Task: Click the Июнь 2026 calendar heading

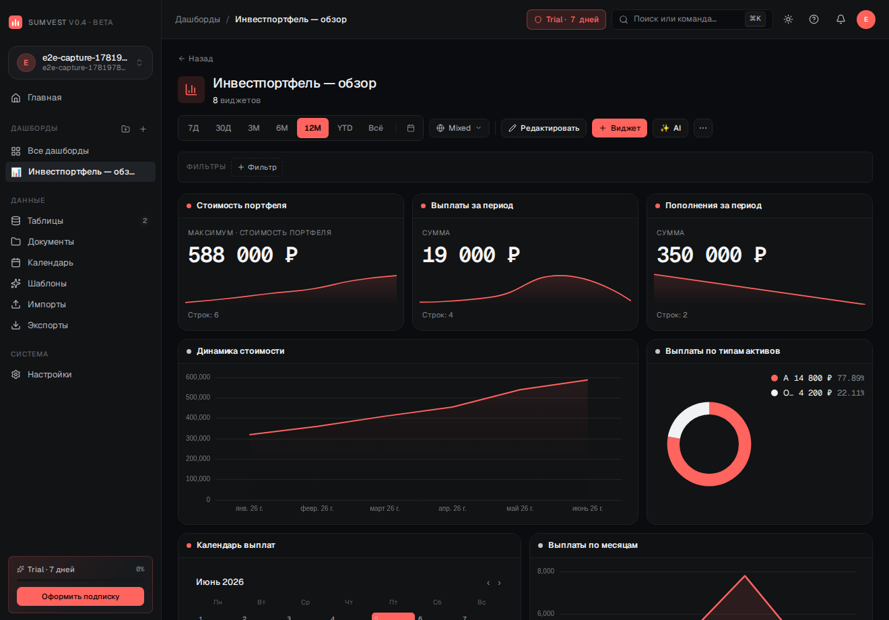Action: pyautogui.click(x=220, y=582)
